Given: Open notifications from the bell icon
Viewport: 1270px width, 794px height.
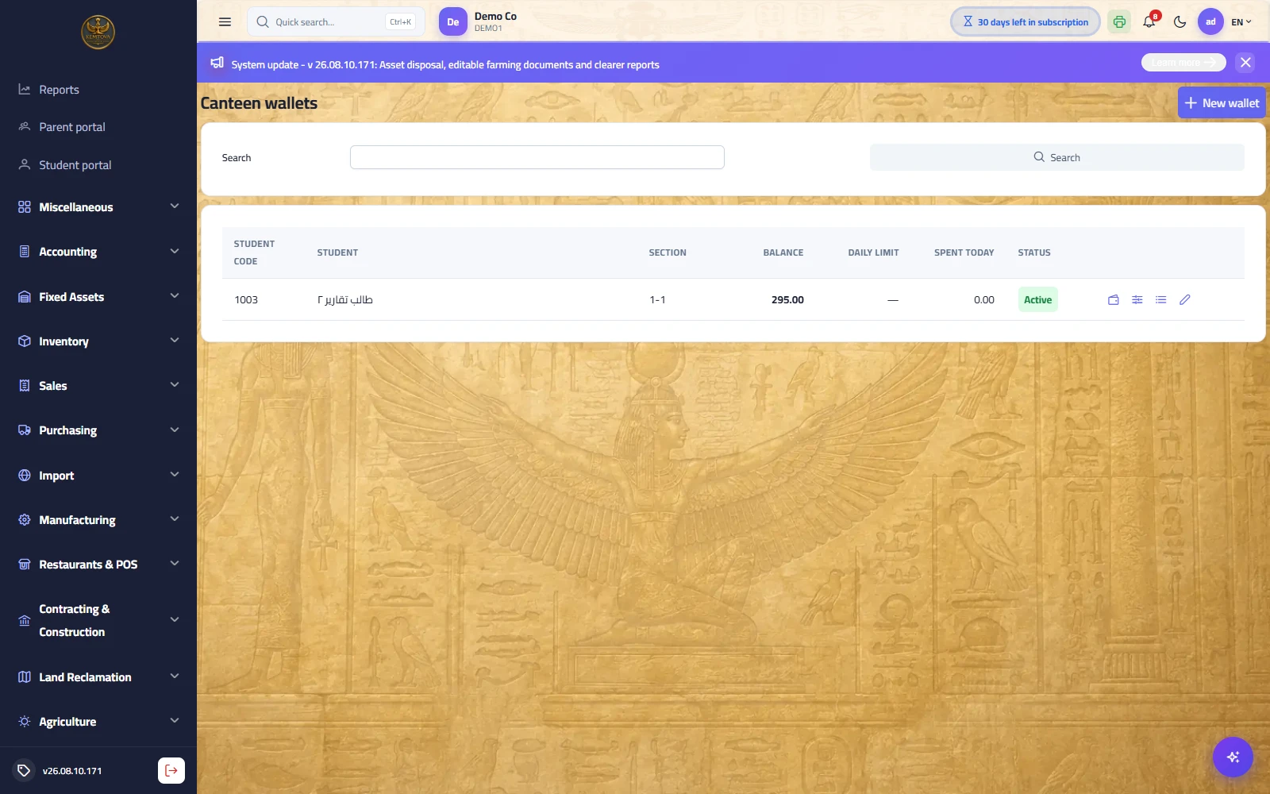Looking at the screenshot, I should click(1149, 22).
